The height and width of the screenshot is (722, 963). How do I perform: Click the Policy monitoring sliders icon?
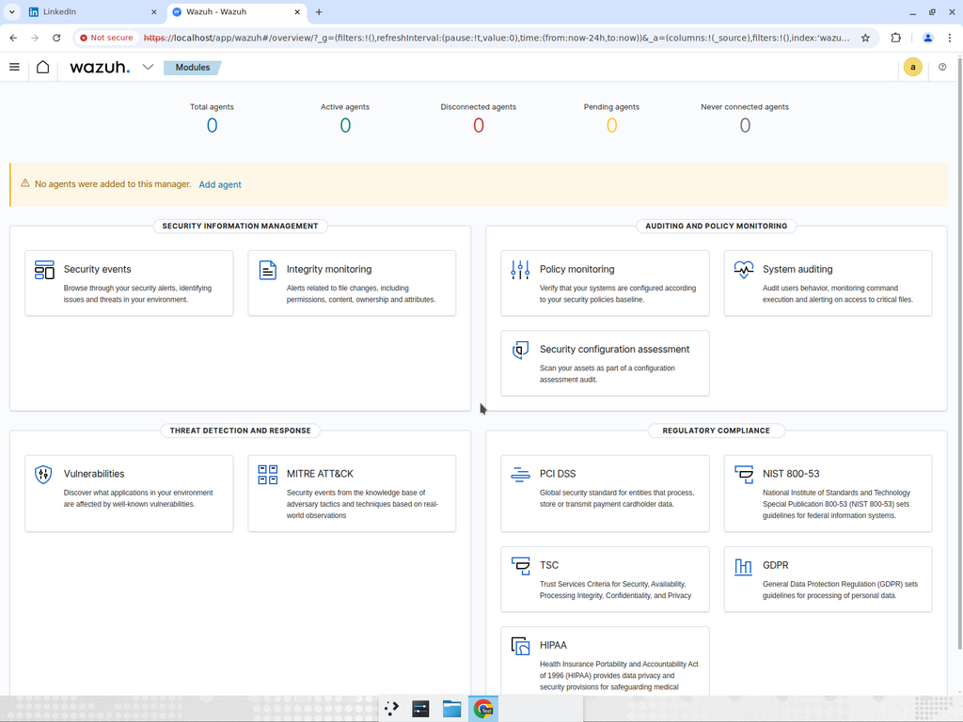[x=520, y=270]
